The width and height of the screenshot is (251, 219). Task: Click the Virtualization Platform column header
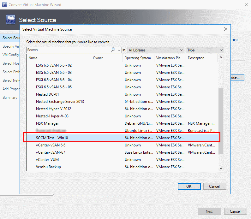170,58
